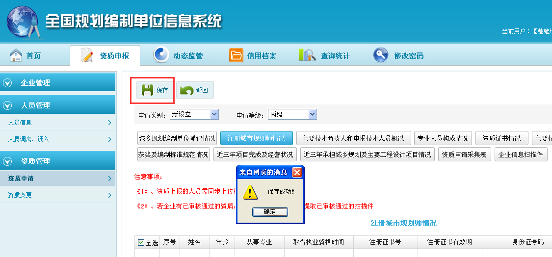Image resolution: width=552 pixels, height=257 pixels.
Task: Click the 姓名 column header
Action: 194,242
